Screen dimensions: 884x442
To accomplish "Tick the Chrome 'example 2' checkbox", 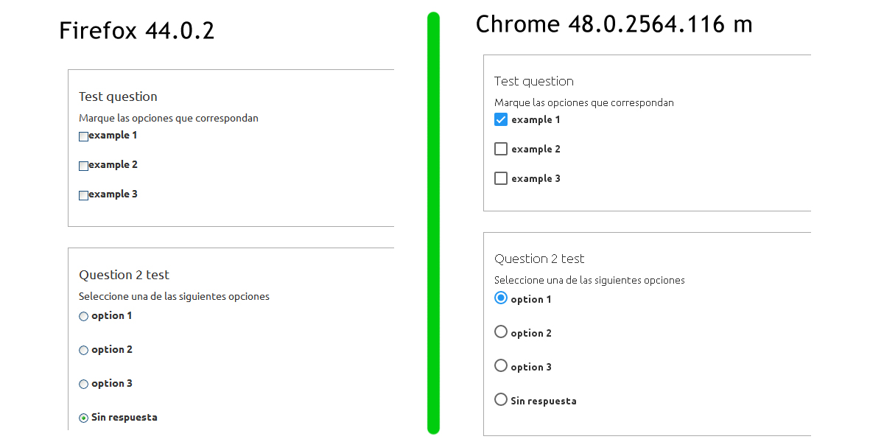I will [x=501, y=149].
